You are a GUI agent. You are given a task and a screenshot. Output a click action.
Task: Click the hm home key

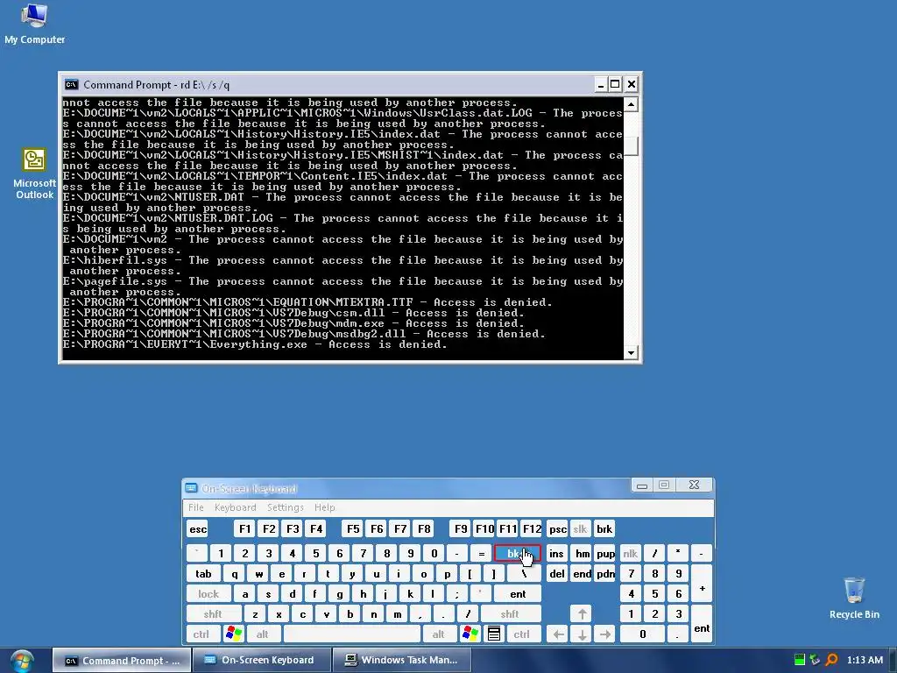pyautogui.click(x=583, y=554)
